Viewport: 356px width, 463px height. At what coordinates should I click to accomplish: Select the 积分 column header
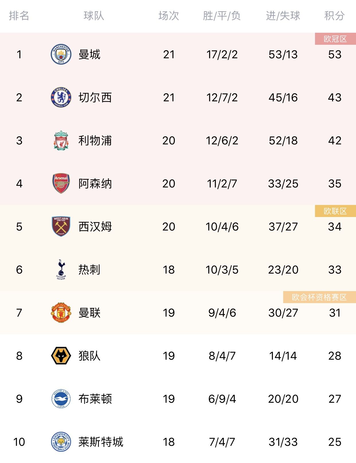coord(335,16)
